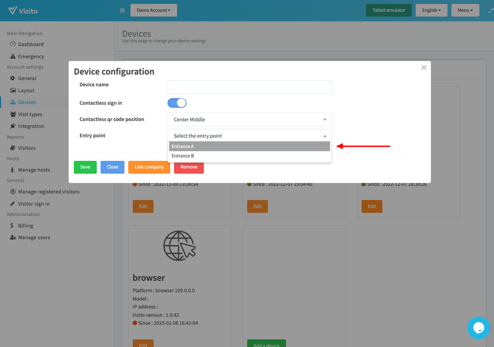Click the Visit types group icon
This screenshot has height=347, width=494.
(x=13, y=115)
